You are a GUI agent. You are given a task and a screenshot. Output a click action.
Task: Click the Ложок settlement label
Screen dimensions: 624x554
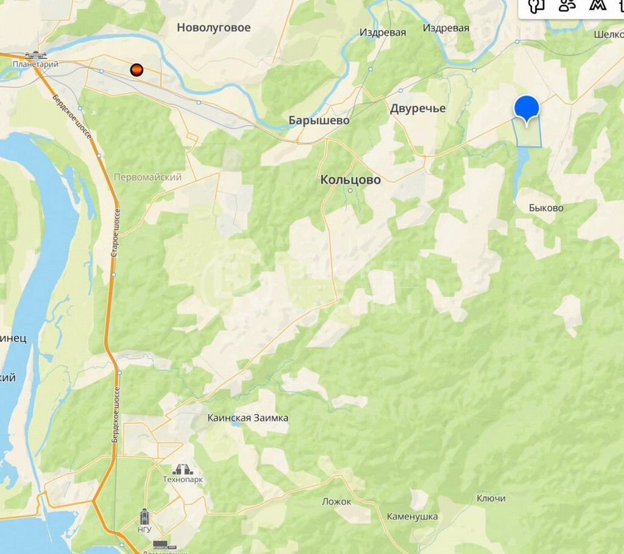336,502
